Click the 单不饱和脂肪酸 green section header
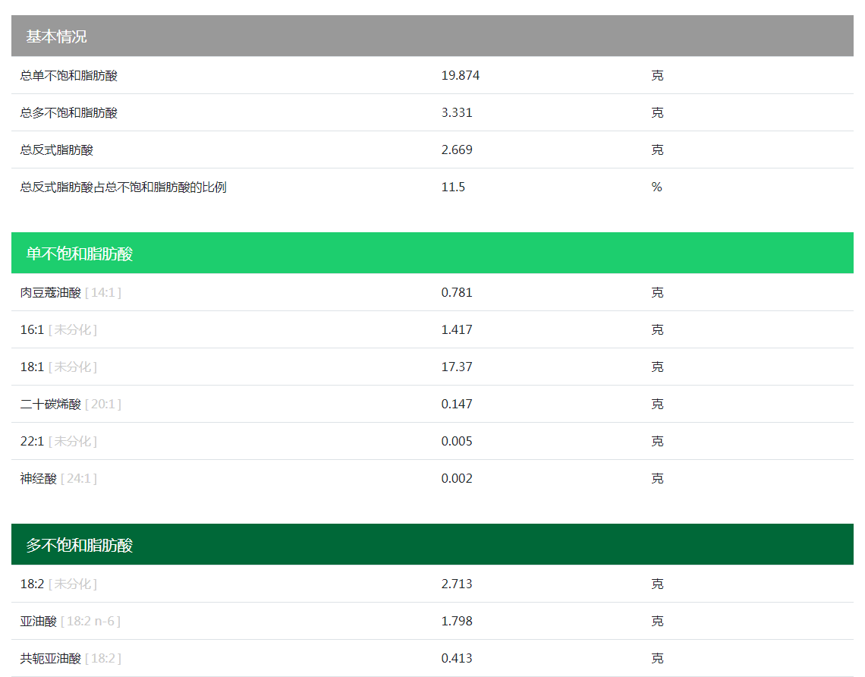The width and height of the screenshot is (865, 677). (x=79, y=253)
